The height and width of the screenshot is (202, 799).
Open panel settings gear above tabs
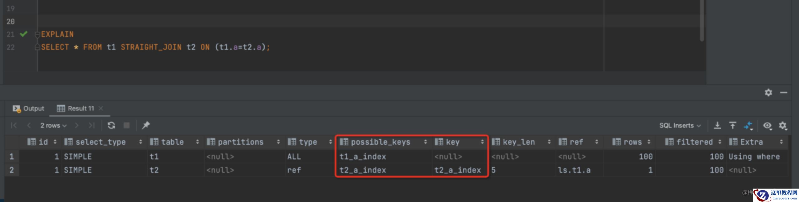click(x=768, y=93)
